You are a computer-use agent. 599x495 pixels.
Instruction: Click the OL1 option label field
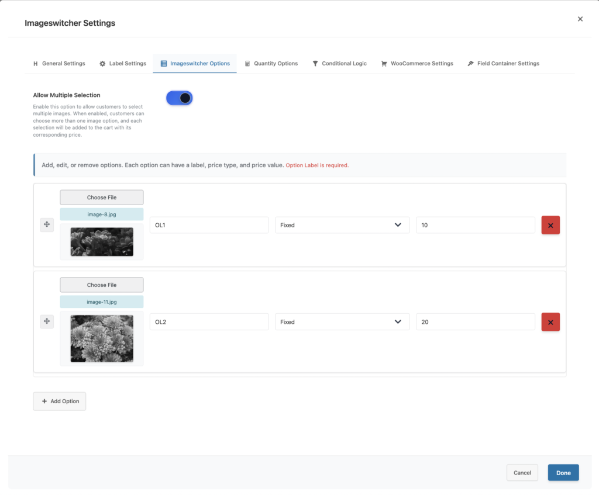tap(209, 225)
